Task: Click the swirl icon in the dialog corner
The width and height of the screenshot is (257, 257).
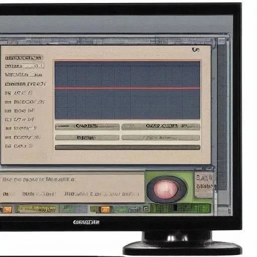Action: pyautogui.click(x=196, y=50)
